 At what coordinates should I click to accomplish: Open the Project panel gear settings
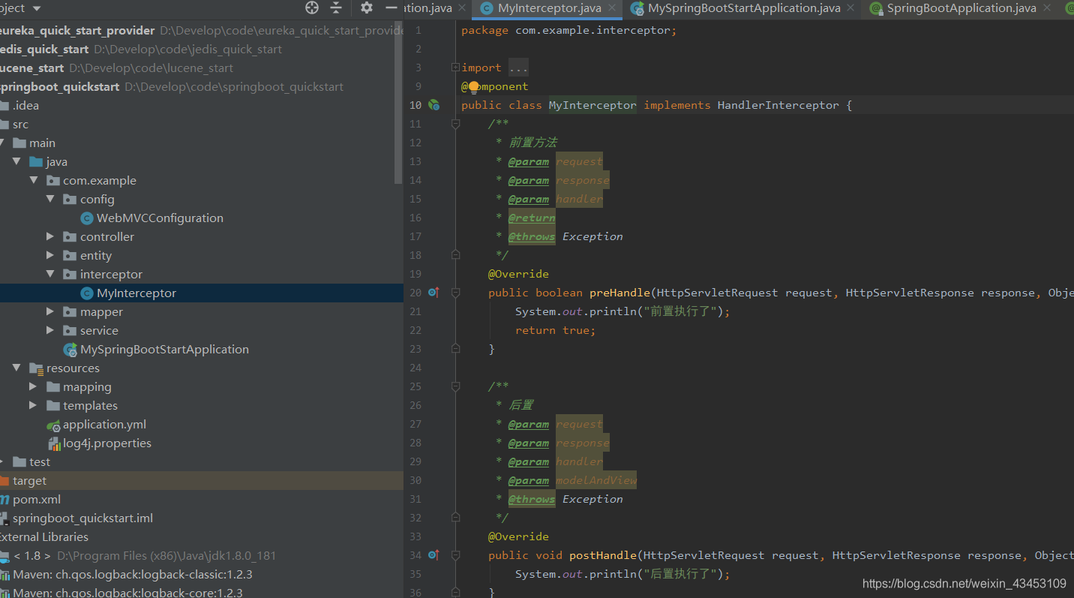[x=366, y=8]
